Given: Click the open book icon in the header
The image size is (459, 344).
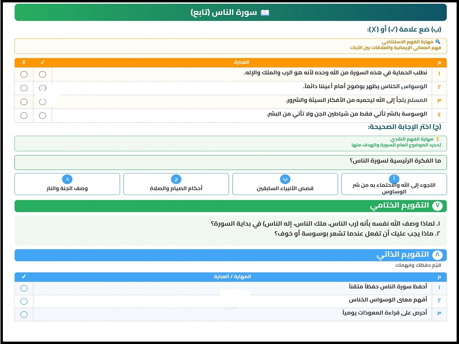Looking at the screenshot, I should [x=265, y=13].
